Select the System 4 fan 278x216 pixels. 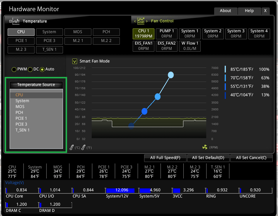[259, 34]
